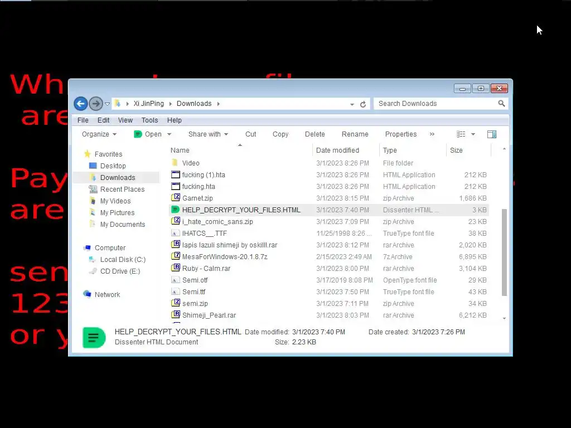The width and height of the screenshot is (571, 428).
Task: Open the Help menu
Action: tap(175, 120)
